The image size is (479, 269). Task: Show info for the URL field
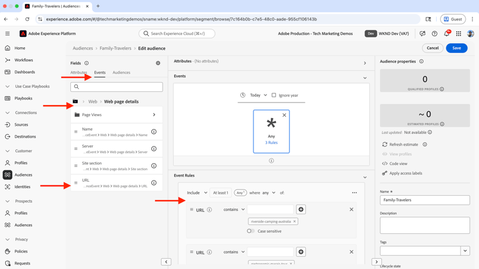tap(154, 183)
